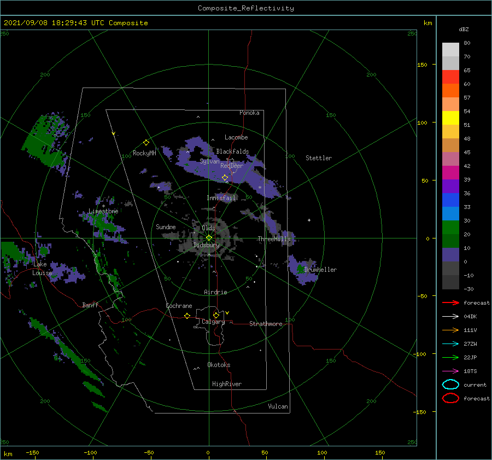Click the green 22JP arrow in legend
This screenshot has width=492, height=460.
(x=450, y=357)
